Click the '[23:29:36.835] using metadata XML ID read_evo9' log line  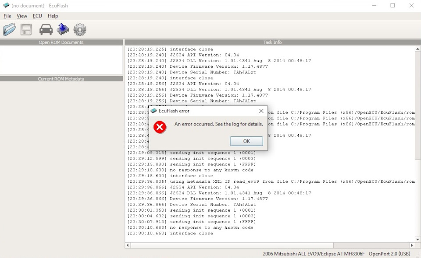pos(271,181)
